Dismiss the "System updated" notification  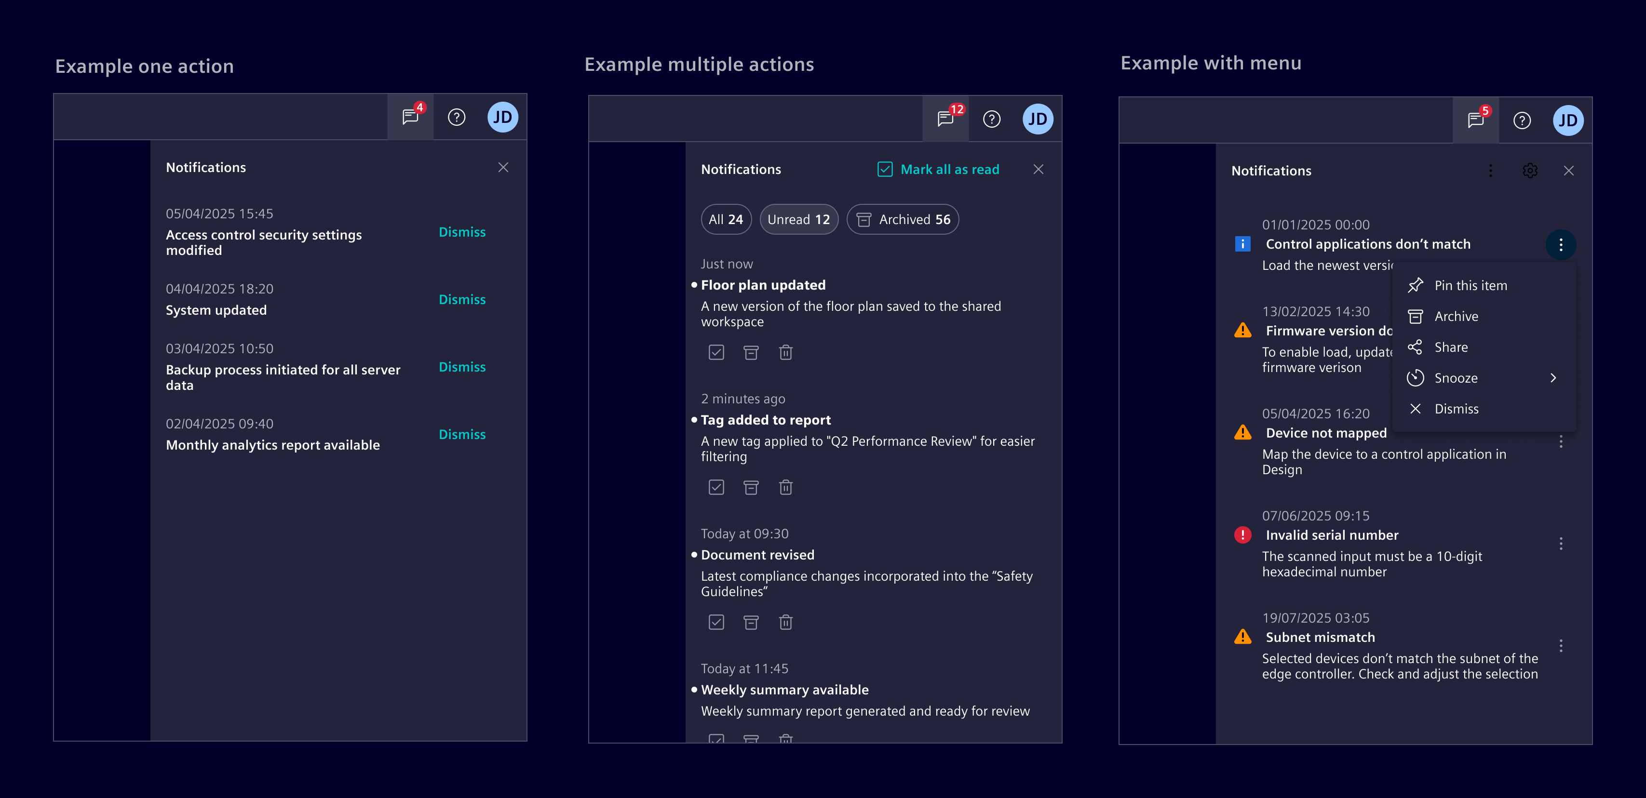coord(462,299)
